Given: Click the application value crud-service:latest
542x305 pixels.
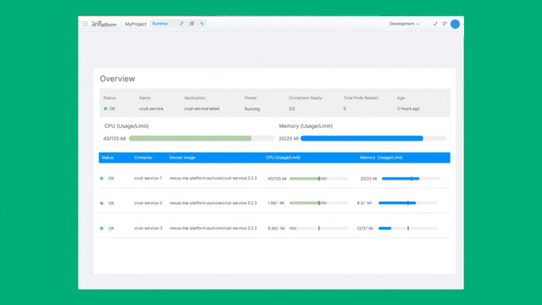Looking at the screenshot, I should pyautogui.click(x=202, y=108).
